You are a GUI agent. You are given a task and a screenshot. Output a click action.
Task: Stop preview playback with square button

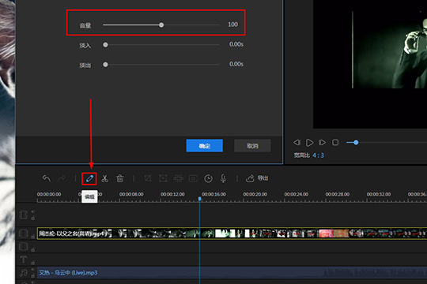pos(335,143)
